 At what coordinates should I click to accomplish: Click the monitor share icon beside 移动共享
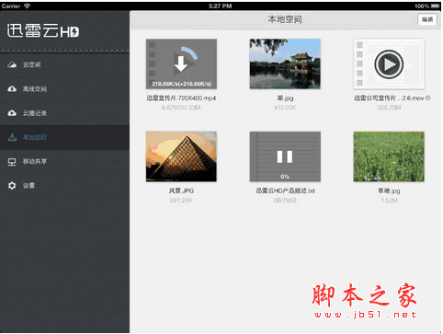coord(12,162)
